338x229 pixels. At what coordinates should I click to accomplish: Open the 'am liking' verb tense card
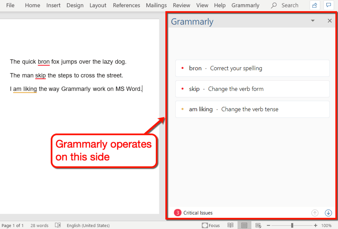[x=252, y=109]
